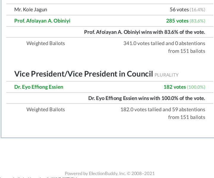This screenshot has height=178, width=214.
Task: Click the PLURALITY label beside the heading
Action: 166,75
